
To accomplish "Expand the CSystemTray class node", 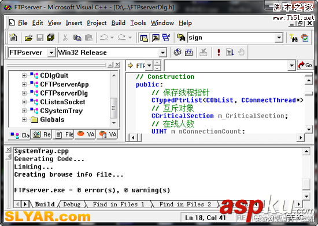I will click(24, 111).
